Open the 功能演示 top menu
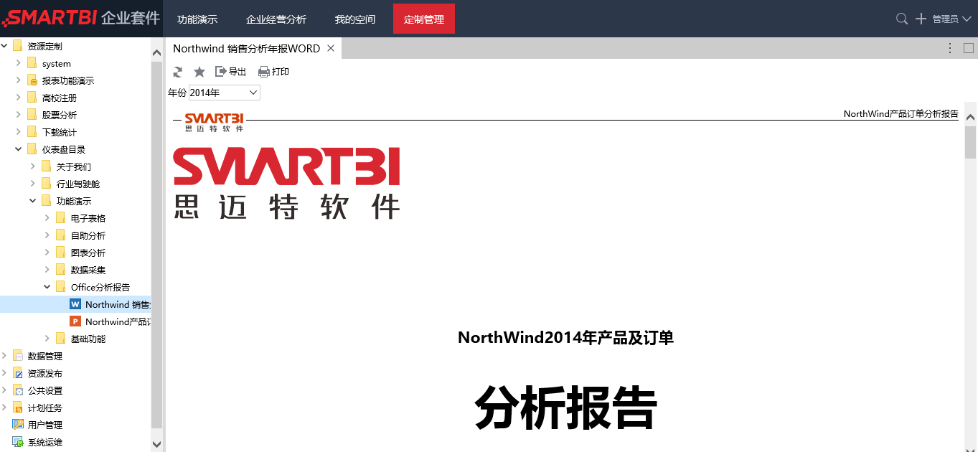Viewport: 978px width, 452px height. tap(197, 19)
